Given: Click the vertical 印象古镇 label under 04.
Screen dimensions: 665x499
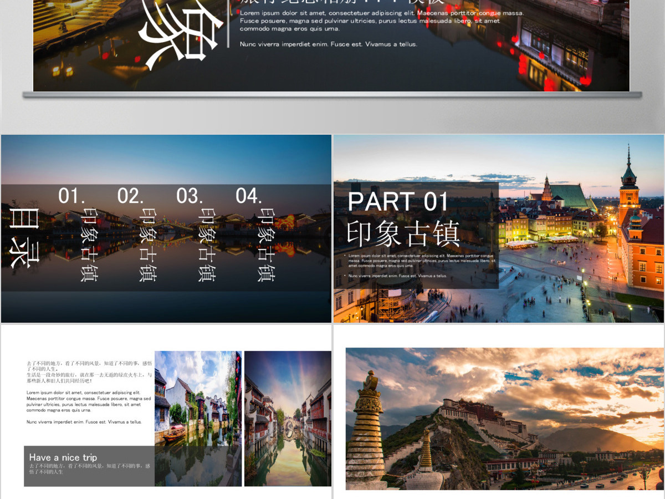Looking at the screenshot, I should point(267,245).
